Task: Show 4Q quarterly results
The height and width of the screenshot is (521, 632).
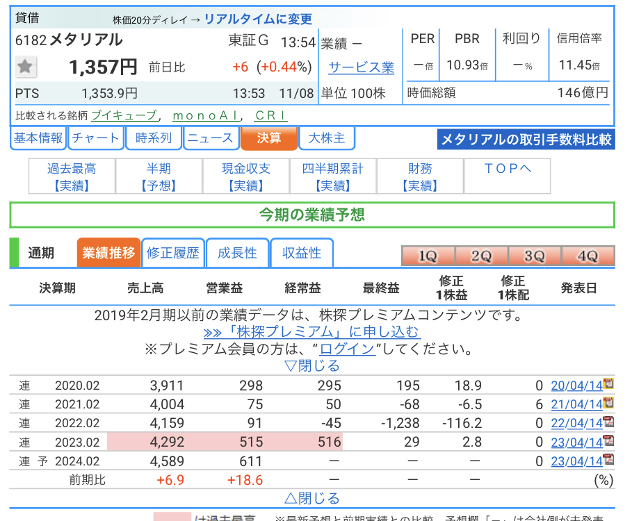Action: click(x=588, y=256)
